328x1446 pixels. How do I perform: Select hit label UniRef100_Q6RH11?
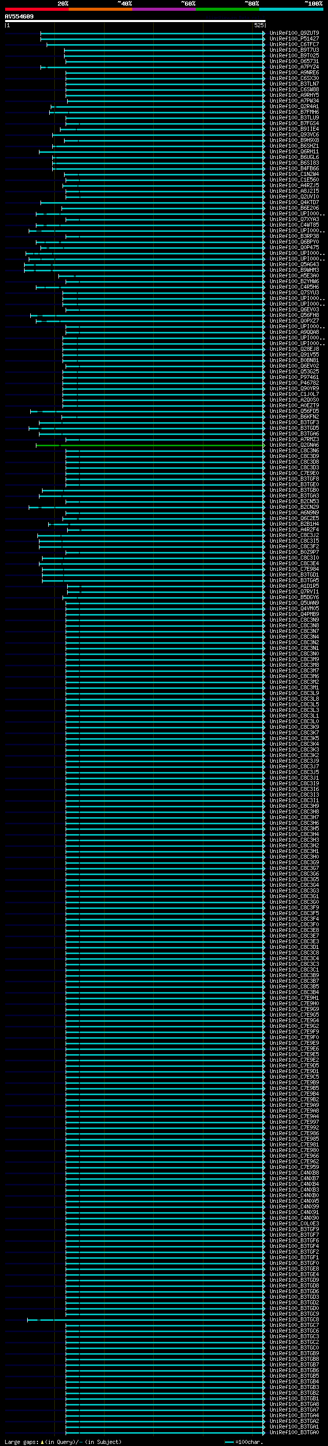pyautogui.click(x=294, y=151)
